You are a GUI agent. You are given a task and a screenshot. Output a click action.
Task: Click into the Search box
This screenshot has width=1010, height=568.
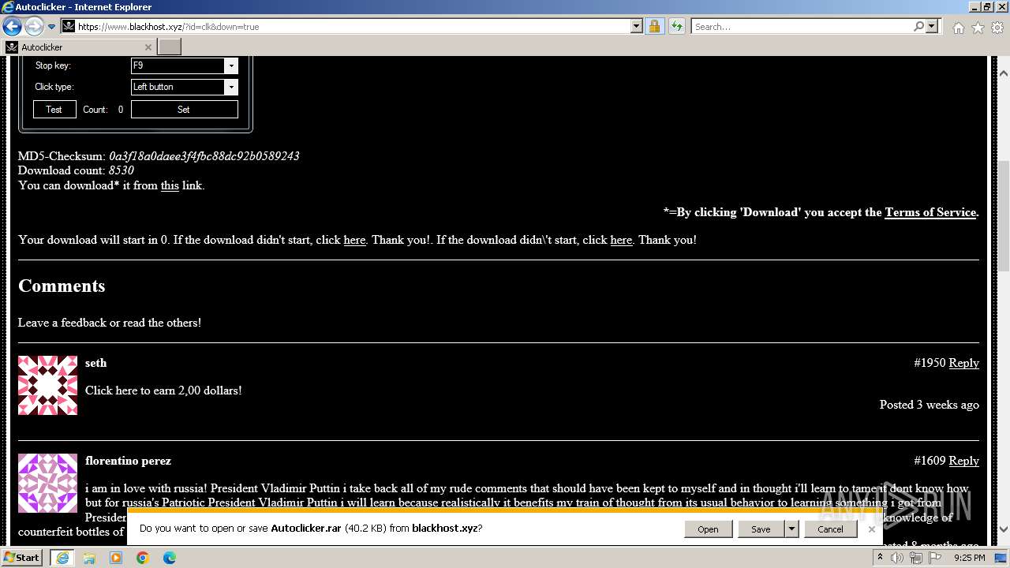(x=802, y=27)
